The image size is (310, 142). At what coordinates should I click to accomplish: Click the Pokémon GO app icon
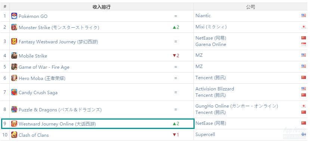point(14,16)
